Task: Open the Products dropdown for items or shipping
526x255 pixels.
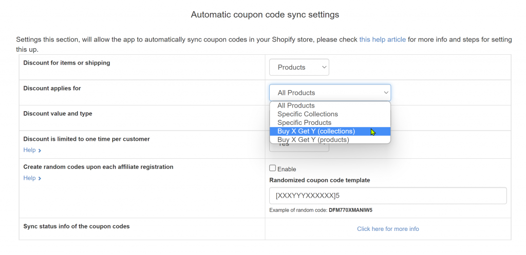Action: click(x=298, y=67)
